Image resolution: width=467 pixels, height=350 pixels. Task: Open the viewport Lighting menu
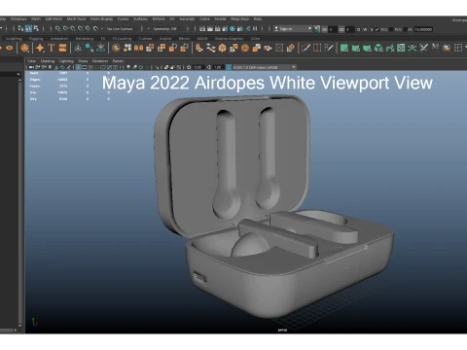click(66, 61)
